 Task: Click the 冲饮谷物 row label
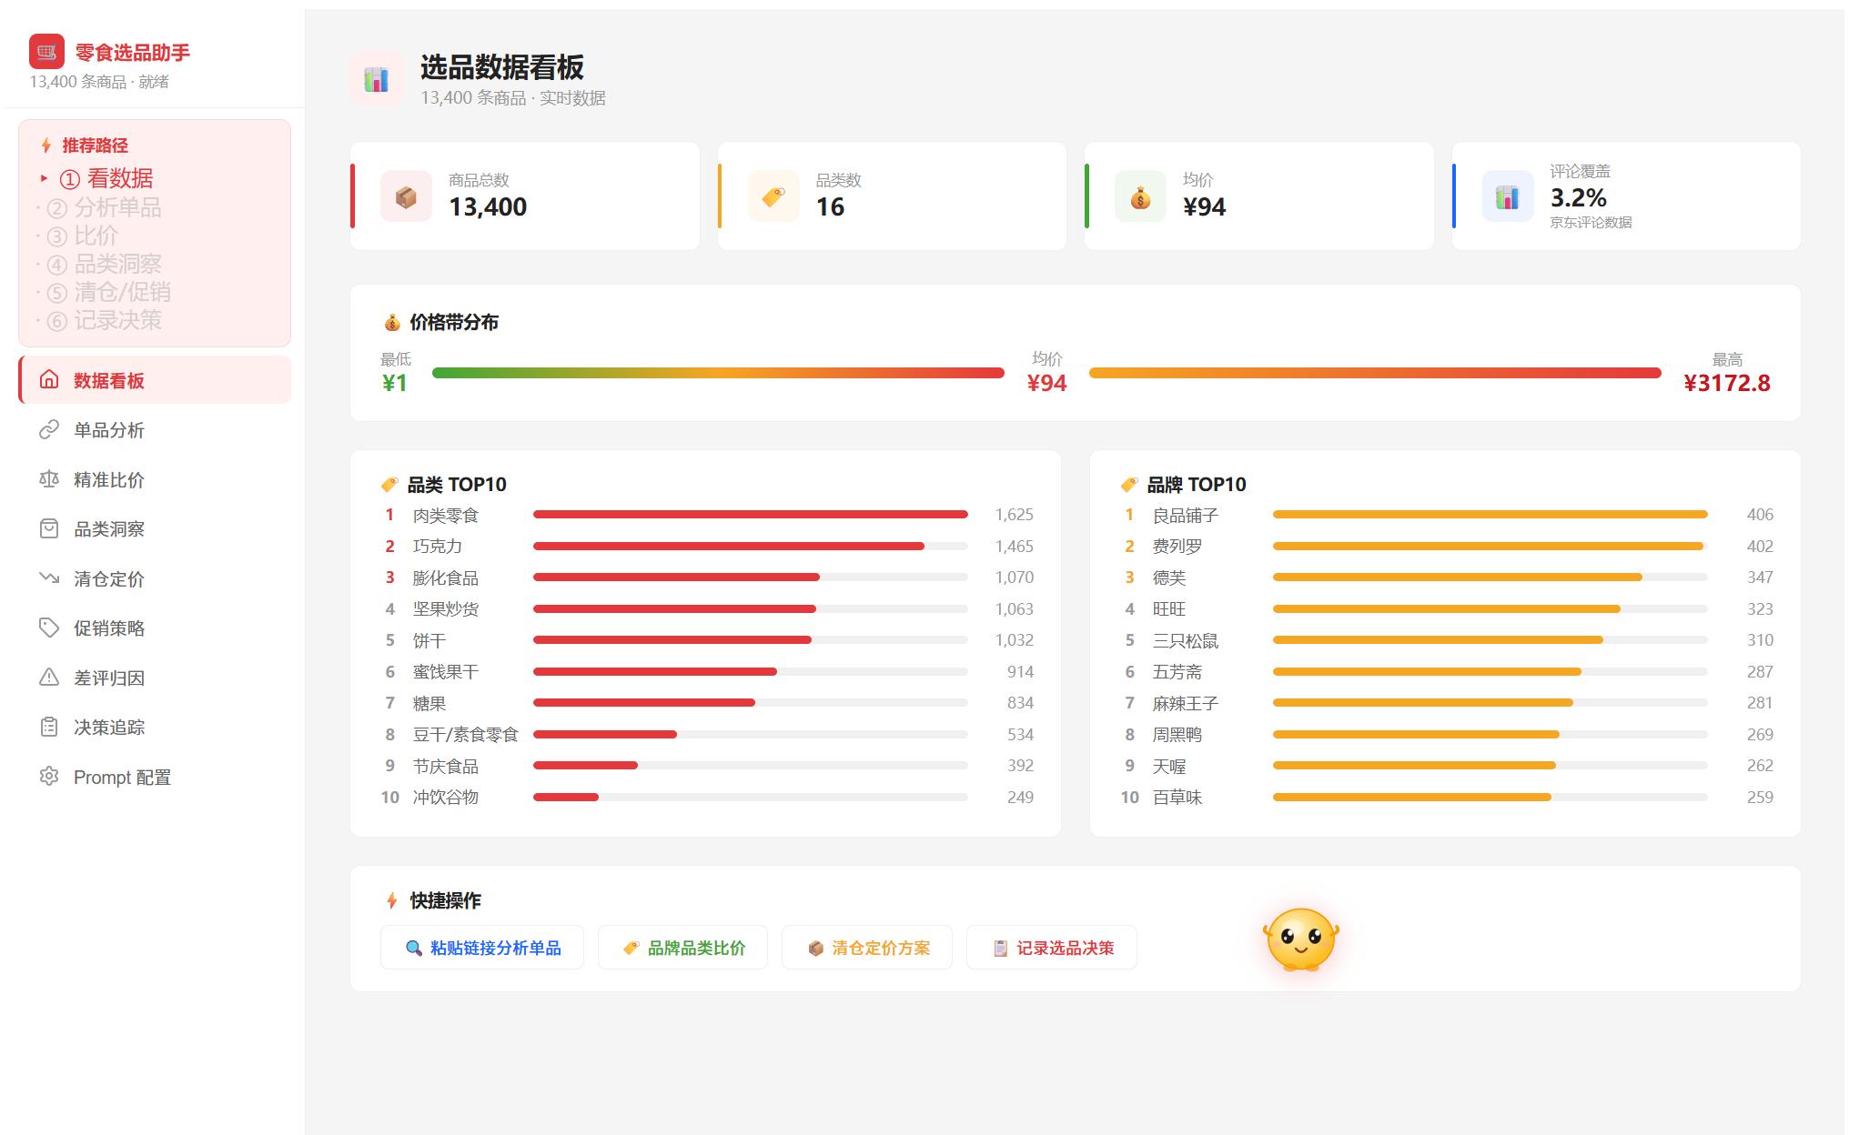[446, 798]
